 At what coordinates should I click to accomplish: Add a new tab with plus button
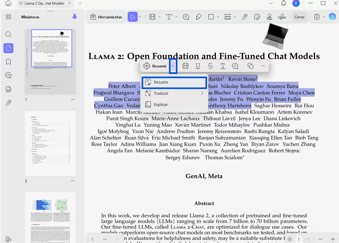click(80, 3)
